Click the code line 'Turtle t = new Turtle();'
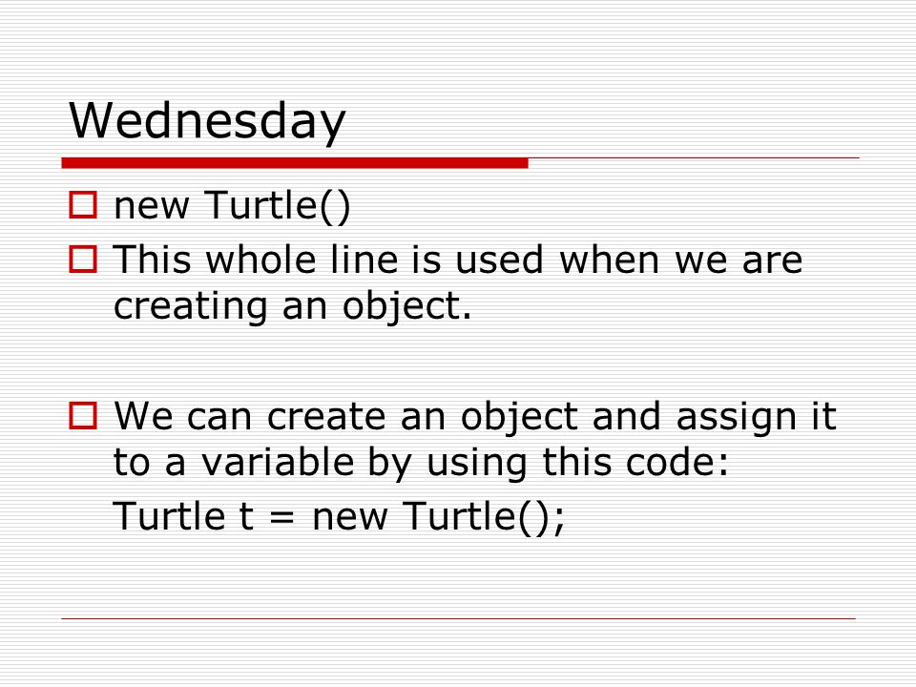The image size is (916, 687). [340, 517]
